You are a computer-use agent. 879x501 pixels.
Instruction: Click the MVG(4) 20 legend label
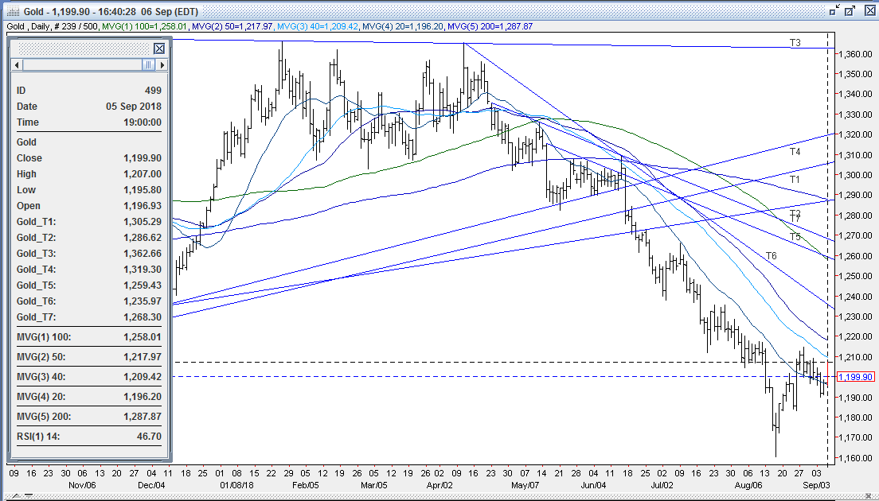(x=403, y=26)
